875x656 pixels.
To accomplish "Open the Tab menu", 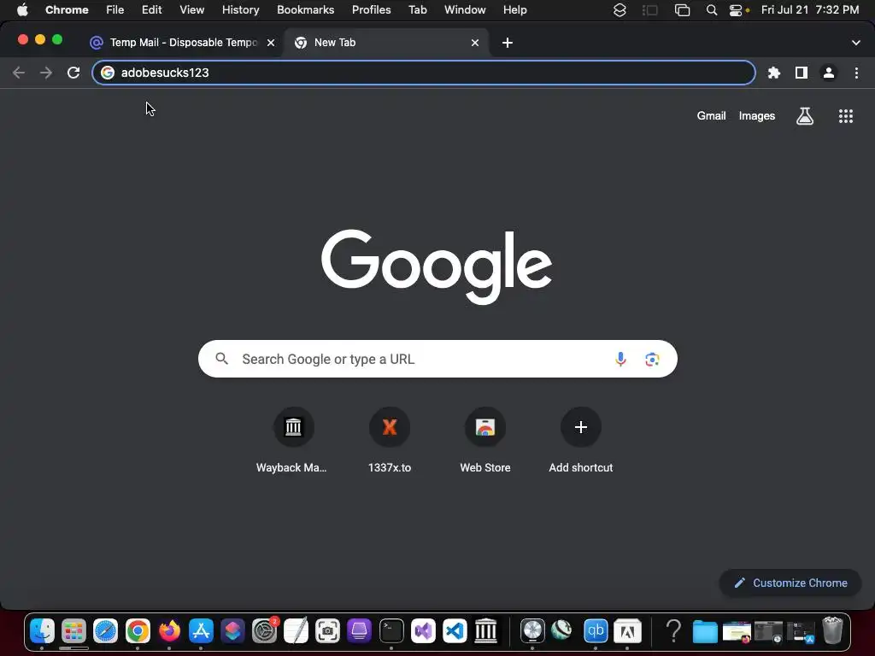I will (417, 10).
